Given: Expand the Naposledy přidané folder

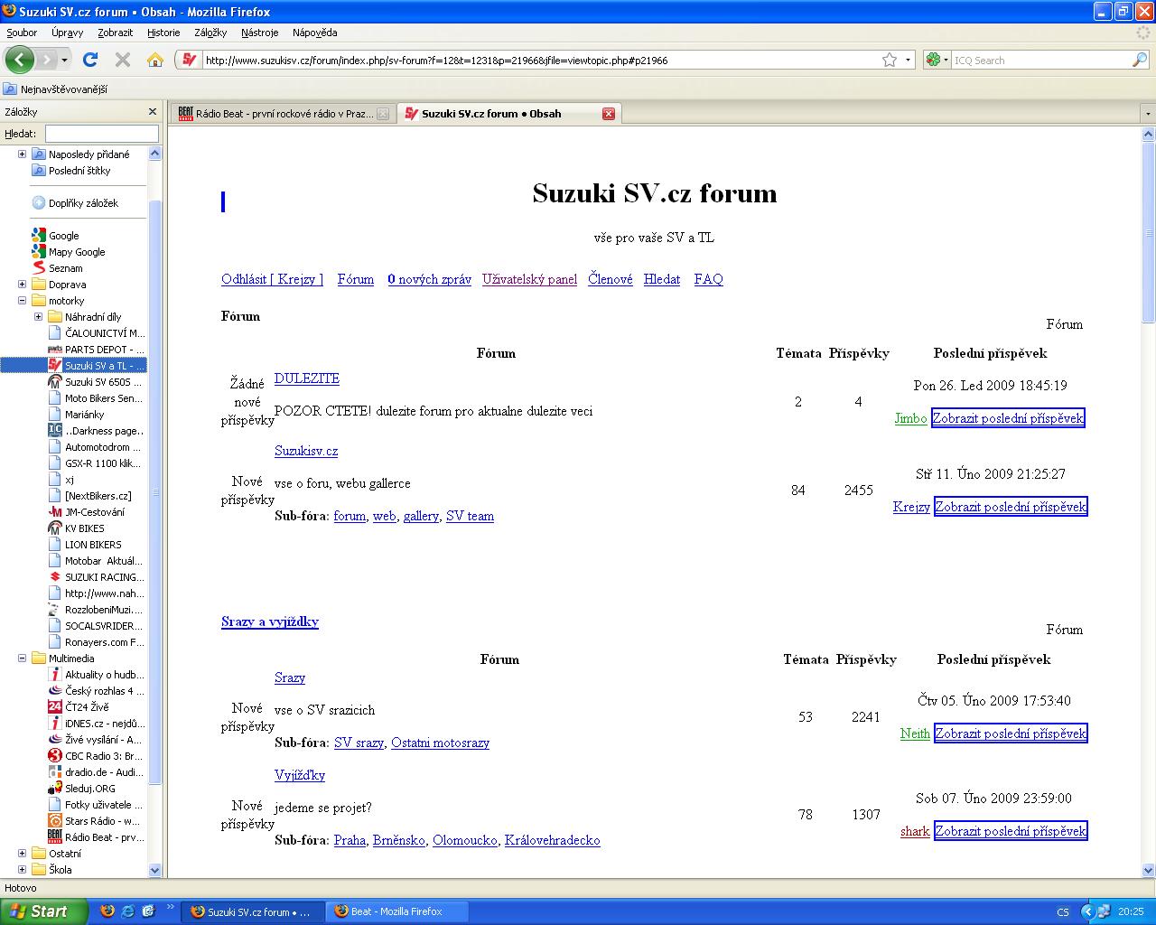Looking at the screenshot, I should 22,154.
